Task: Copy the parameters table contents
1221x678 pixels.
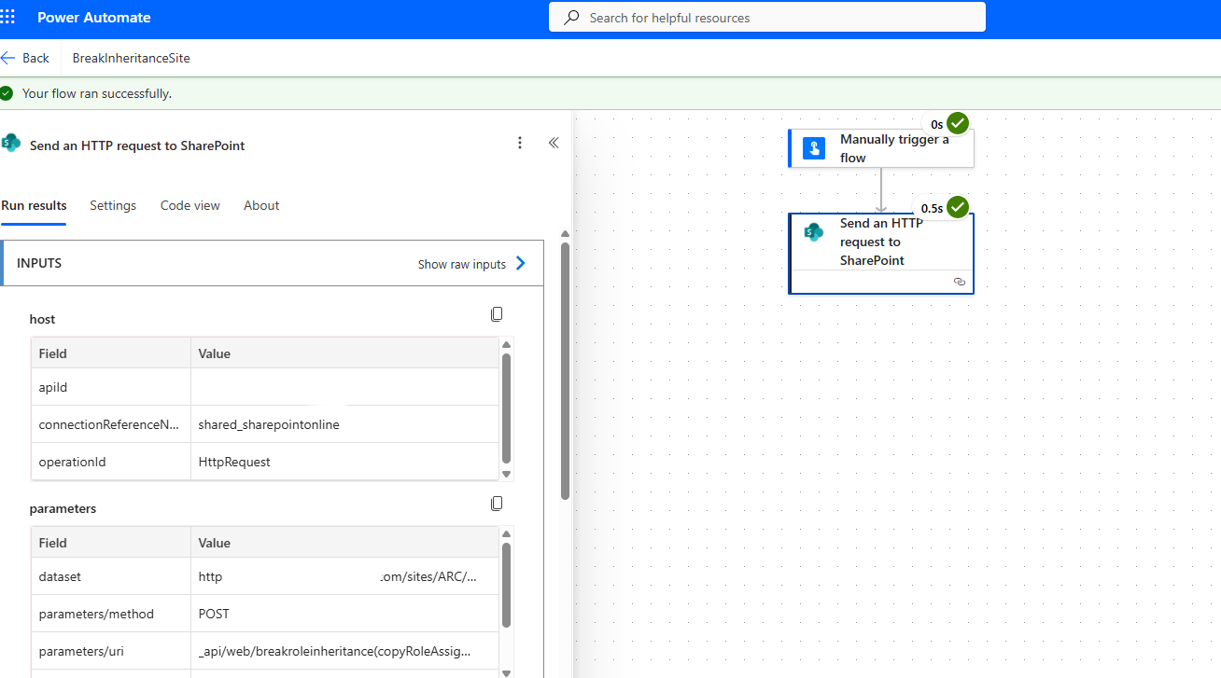Action: pyautogui.click(x=497, y=504)
